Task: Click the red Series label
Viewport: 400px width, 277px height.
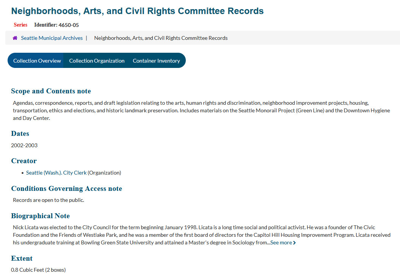Action: tap(20, 25)
